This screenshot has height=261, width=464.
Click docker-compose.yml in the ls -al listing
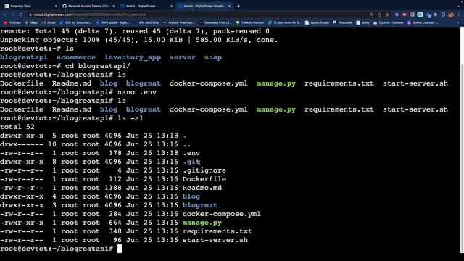point(221,214)
